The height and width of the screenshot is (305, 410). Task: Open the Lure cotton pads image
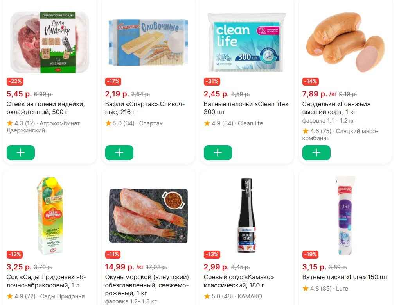(345, 216)
